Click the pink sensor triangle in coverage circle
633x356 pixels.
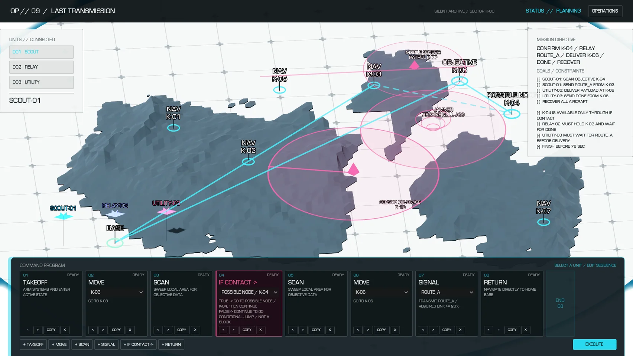coord(353,169)
